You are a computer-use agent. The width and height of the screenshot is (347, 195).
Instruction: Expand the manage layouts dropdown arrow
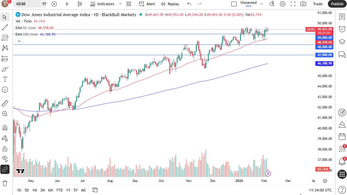[x=261, y=4]
